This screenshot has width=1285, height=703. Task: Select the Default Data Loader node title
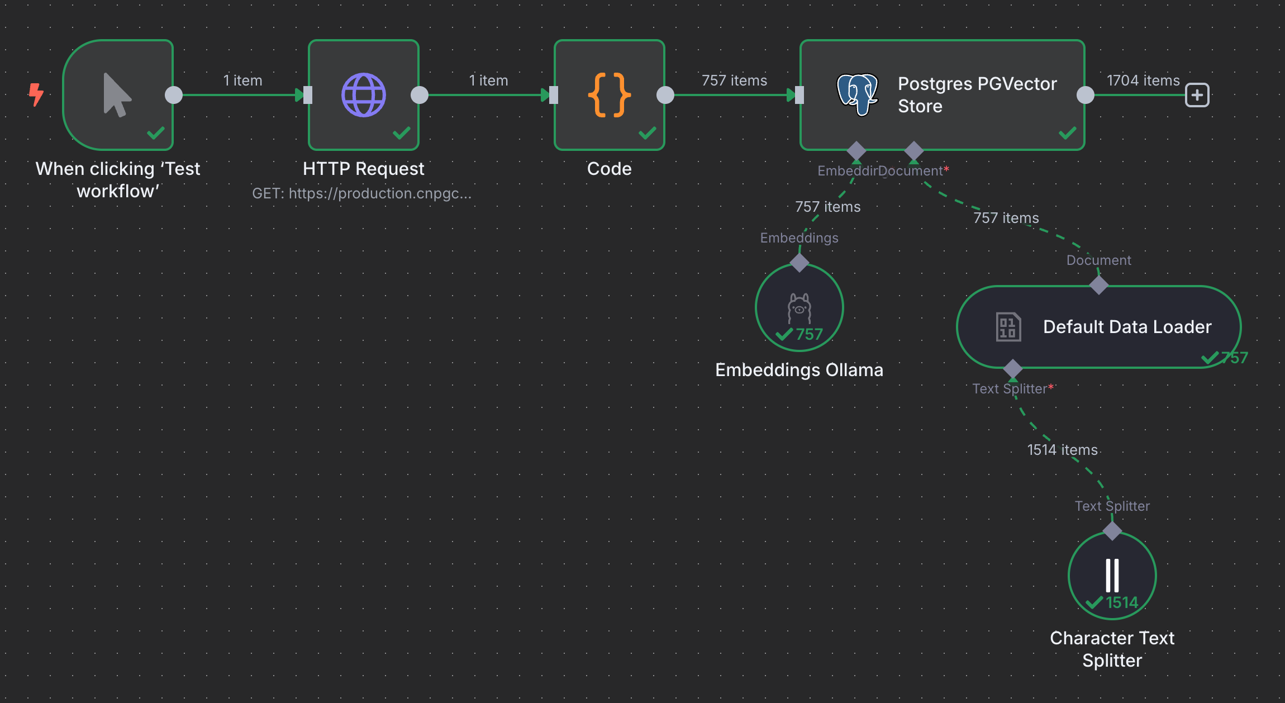tap(1127, 327)
